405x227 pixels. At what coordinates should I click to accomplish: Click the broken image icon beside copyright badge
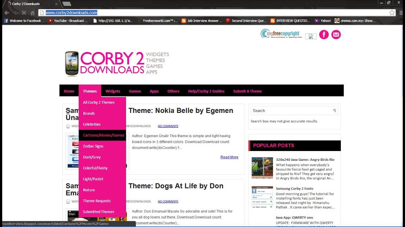(311, 36)
